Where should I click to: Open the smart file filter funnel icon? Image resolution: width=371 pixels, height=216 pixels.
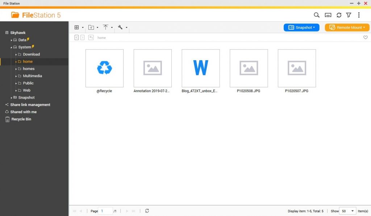[349, 15]
